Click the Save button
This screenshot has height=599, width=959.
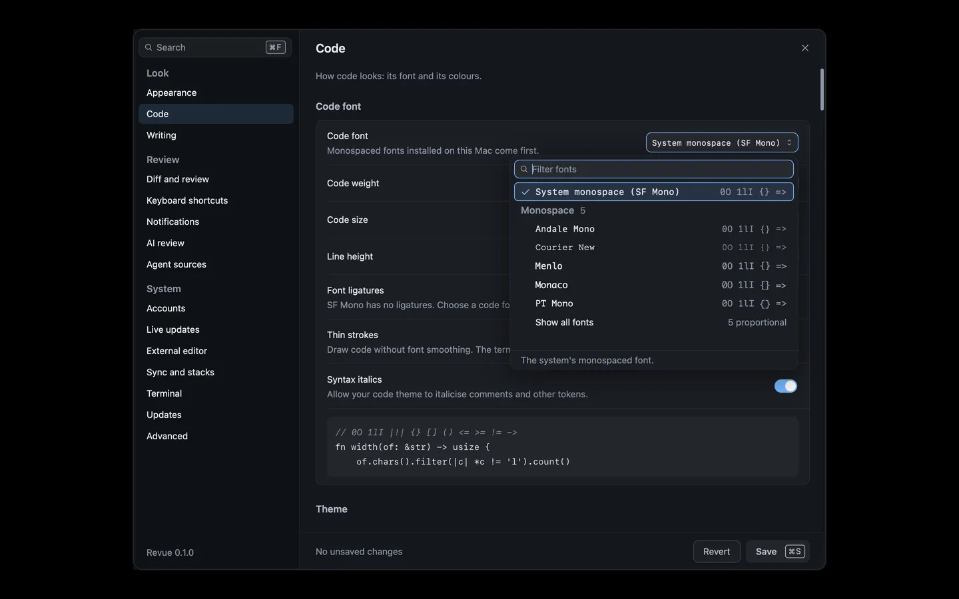pyautogui.click(x=777, y=551)
